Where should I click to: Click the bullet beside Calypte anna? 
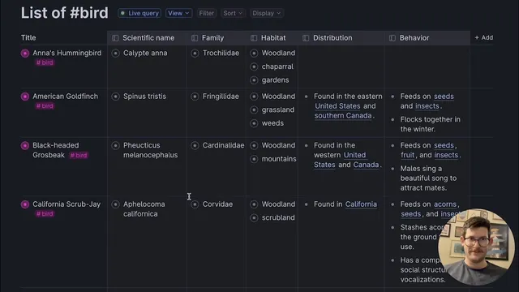click(115, 53)
